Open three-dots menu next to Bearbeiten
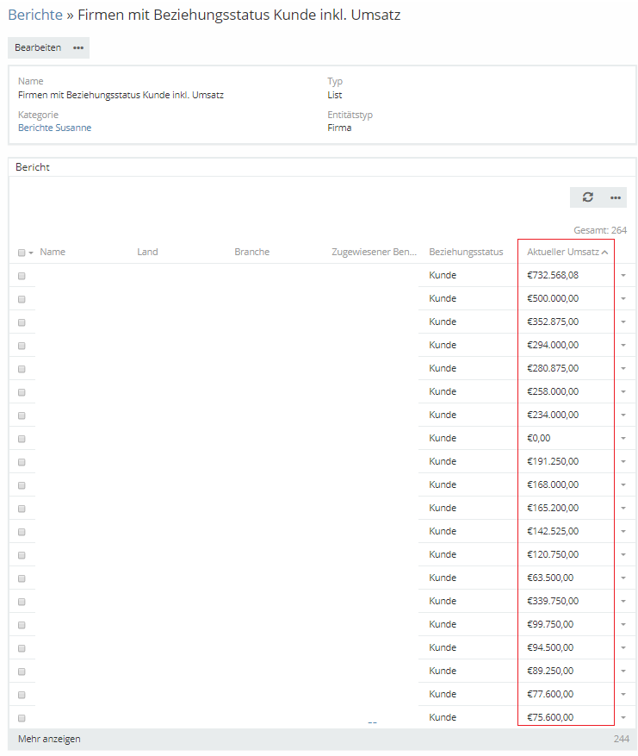Image resolution: width=638 pixels, height=756 pixels. [78, 48]
